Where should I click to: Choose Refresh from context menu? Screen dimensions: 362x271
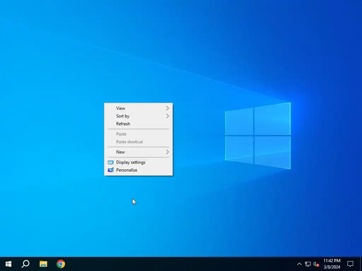[x=138, y=124]
